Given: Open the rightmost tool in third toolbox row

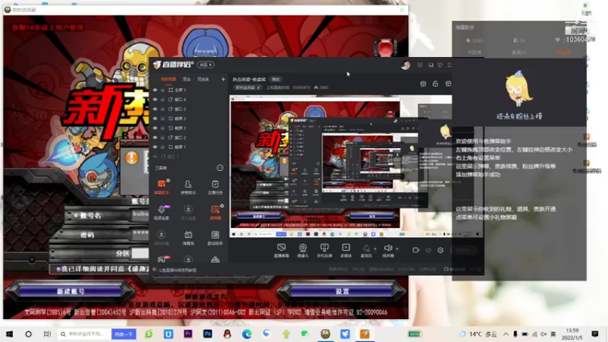Looking at the screenshot, I should point(215,237).
